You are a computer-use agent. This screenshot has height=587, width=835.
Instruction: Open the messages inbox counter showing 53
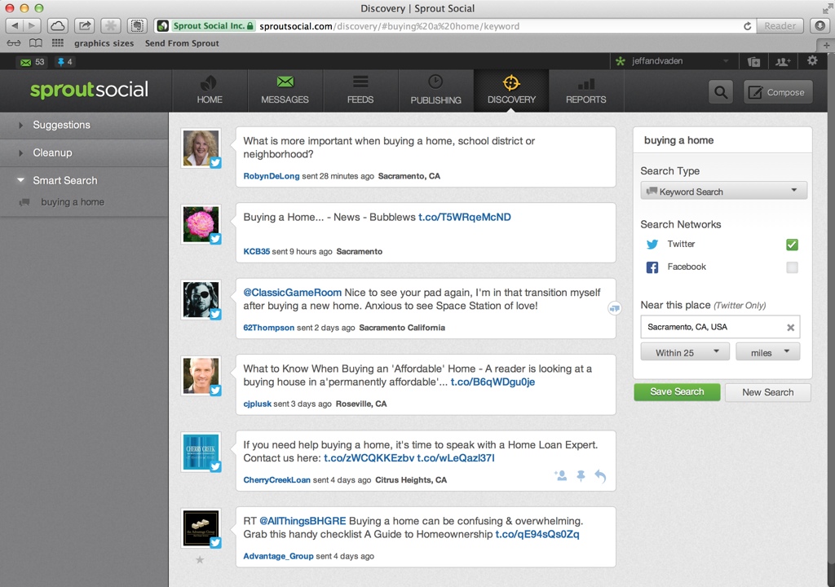coord(32,62)
